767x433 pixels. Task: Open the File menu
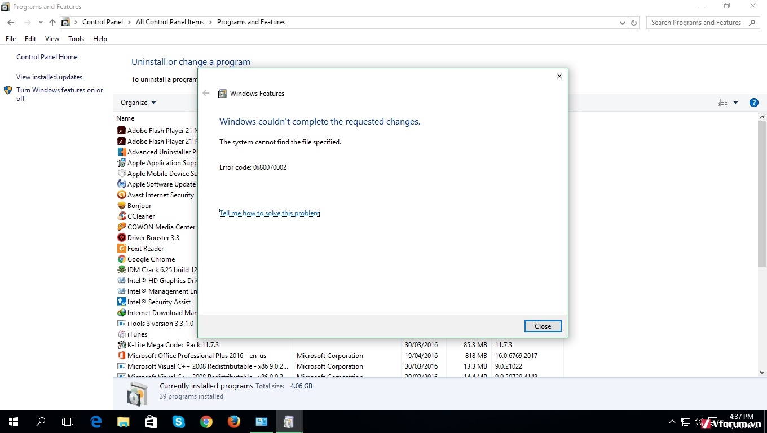click(11, 39)
